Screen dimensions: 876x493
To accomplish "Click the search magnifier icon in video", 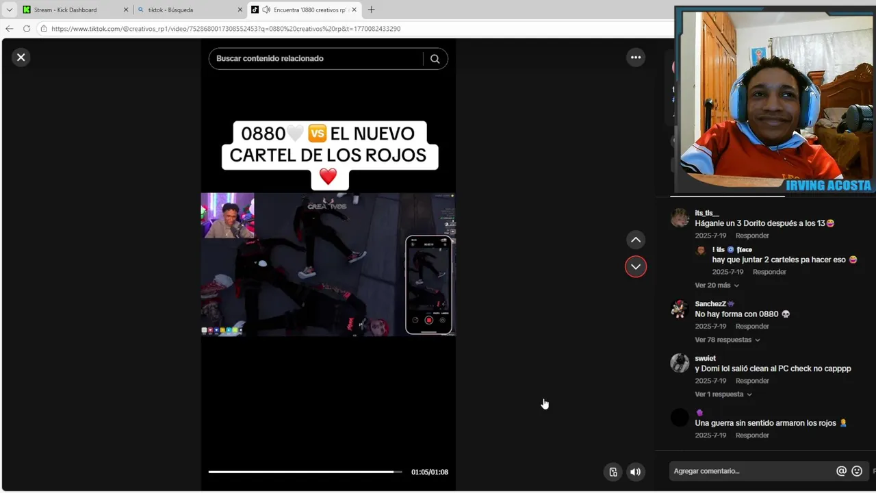I will tap(435, 59).
